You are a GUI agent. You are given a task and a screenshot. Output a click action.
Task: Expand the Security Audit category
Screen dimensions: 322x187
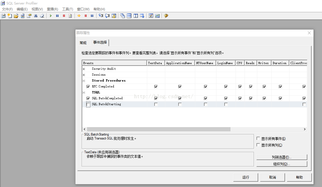[84, 69]
